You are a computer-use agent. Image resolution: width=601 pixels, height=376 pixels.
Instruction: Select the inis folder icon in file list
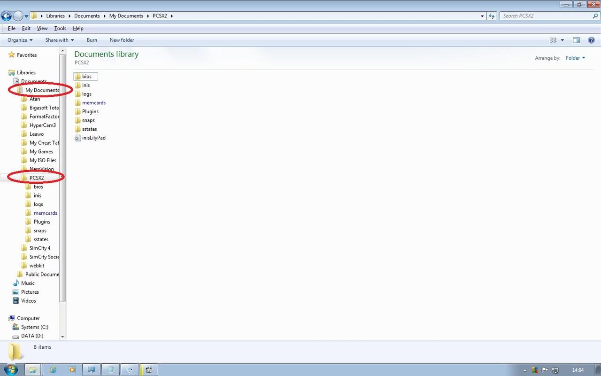click(78, 86)
